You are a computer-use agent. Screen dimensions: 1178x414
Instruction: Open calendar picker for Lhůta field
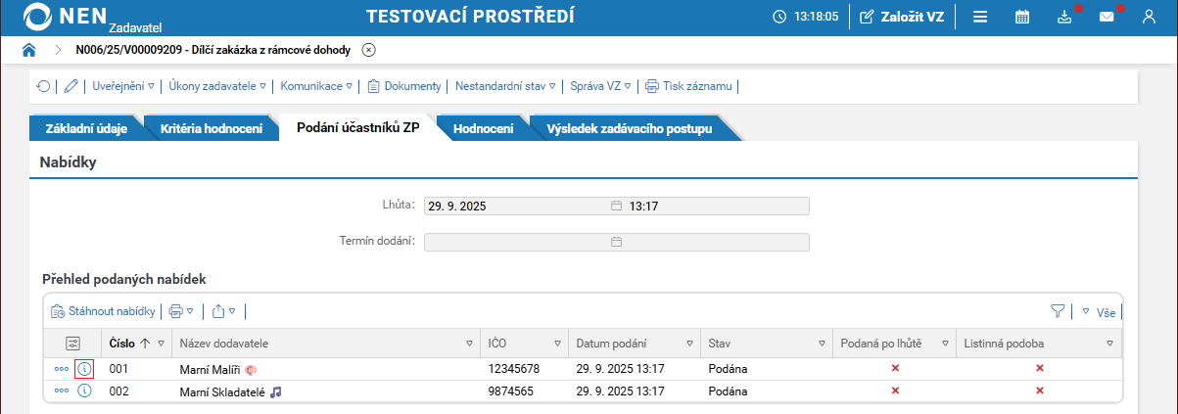pyautogui.click(x=617, y=207)
